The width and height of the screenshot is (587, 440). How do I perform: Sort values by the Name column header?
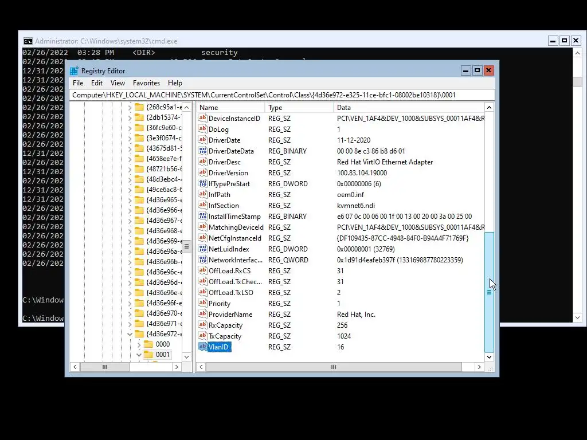click(230, 108)
